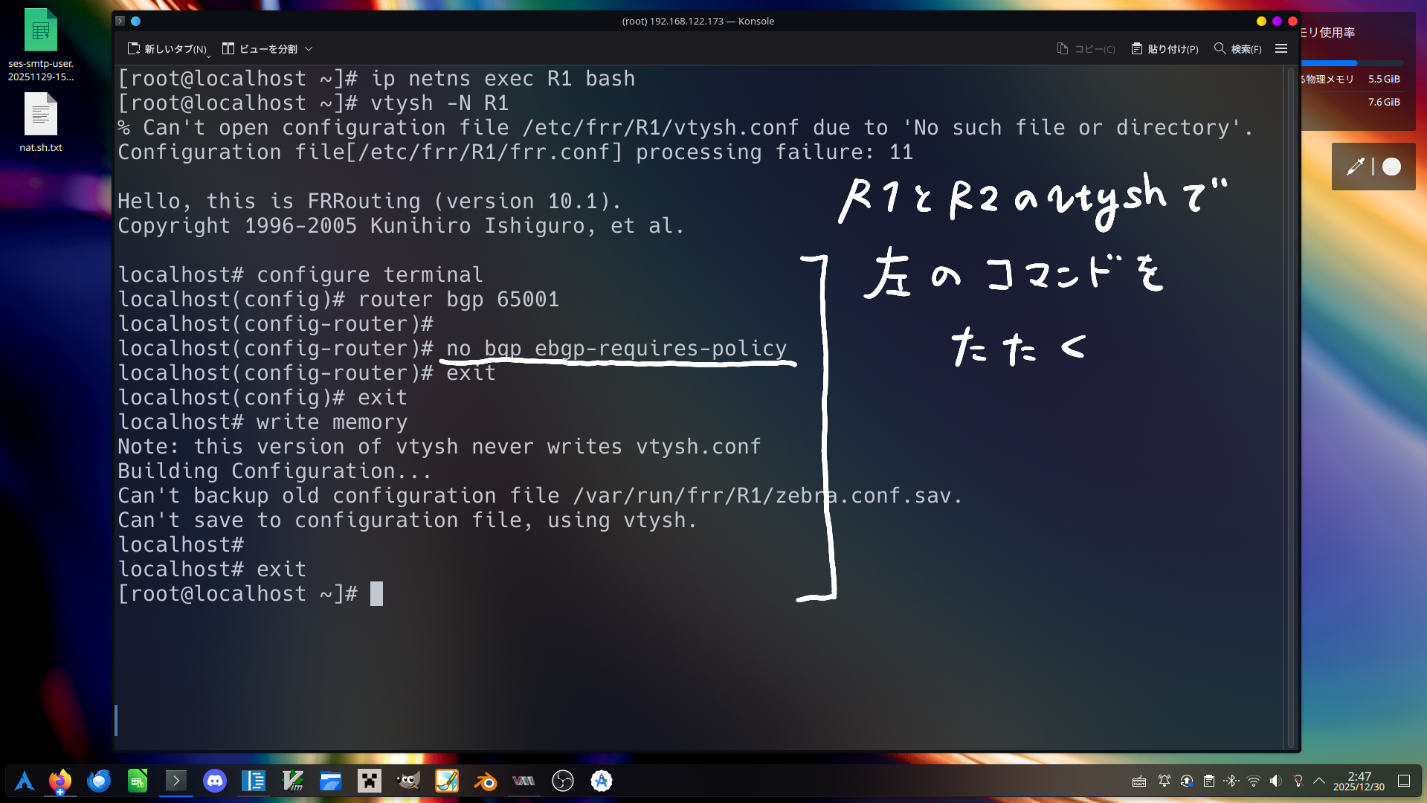Open Discord from the taskbar
This screenshot has height=803, width=1427.
coord(215,781)
